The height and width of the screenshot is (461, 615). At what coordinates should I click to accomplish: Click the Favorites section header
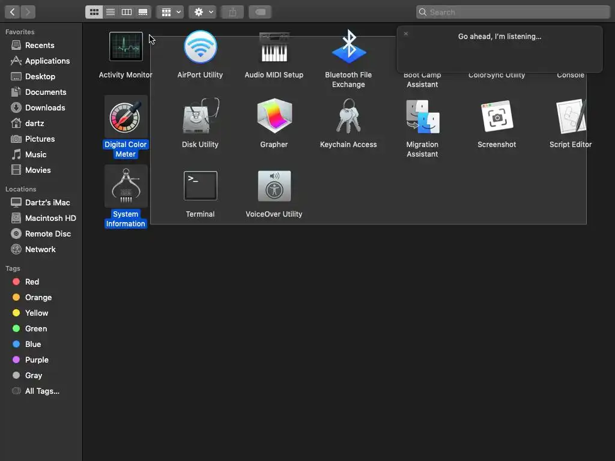coord(20,32)
